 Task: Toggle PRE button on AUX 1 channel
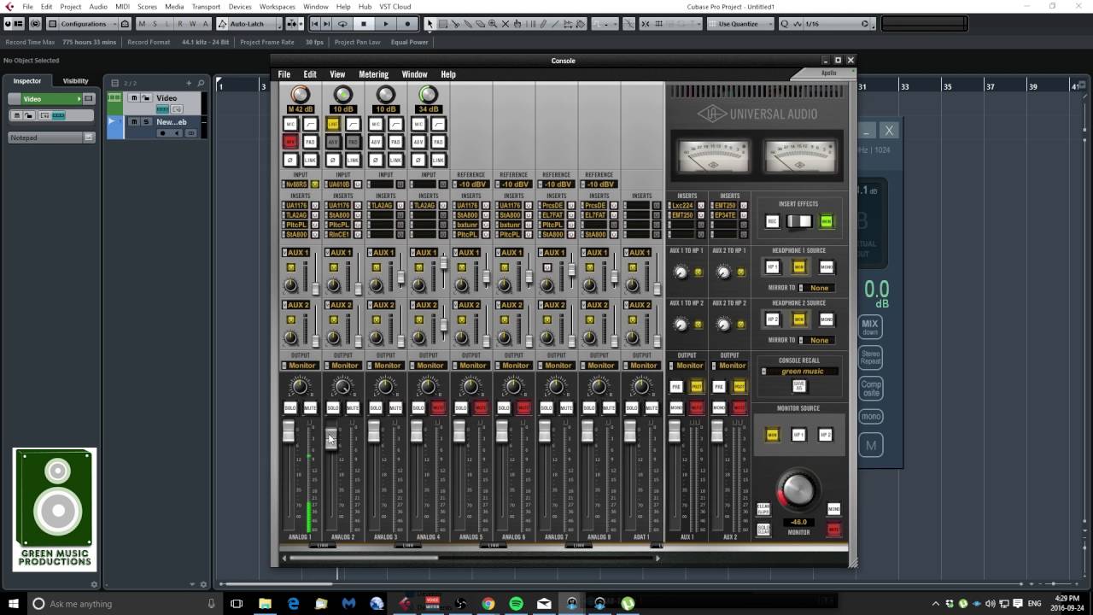click(x=676, y=387)
